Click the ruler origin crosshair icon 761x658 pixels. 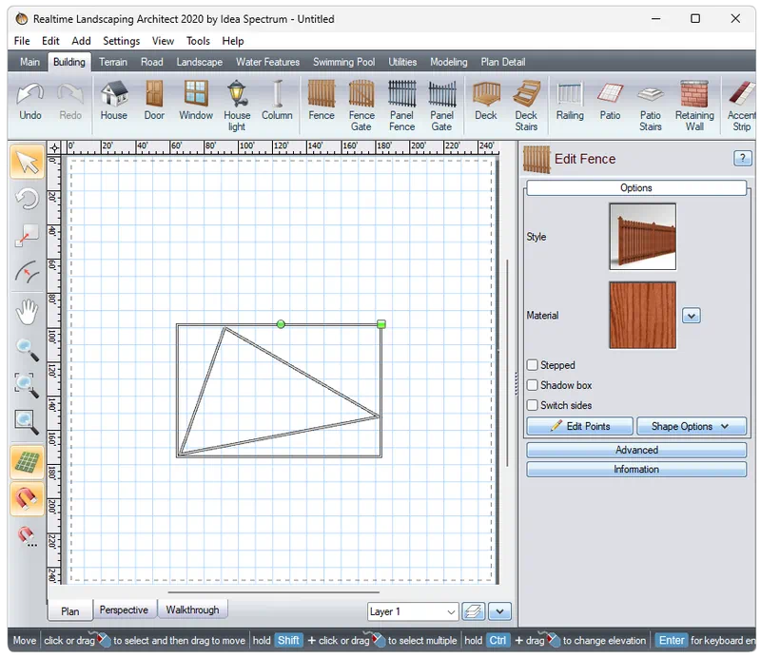(54, 148)
